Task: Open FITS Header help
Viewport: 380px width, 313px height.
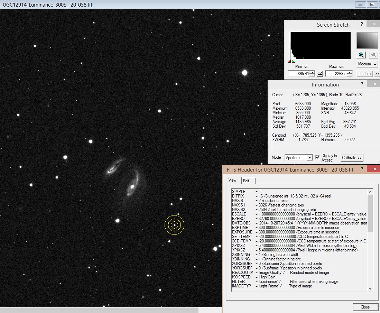Action: click(362, 169)
